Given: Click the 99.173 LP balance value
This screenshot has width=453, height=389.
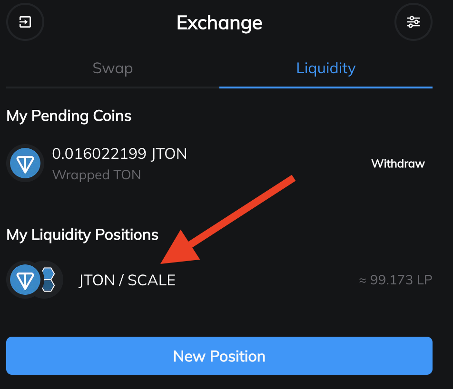Looking at the screenshot, I should 401,280.
